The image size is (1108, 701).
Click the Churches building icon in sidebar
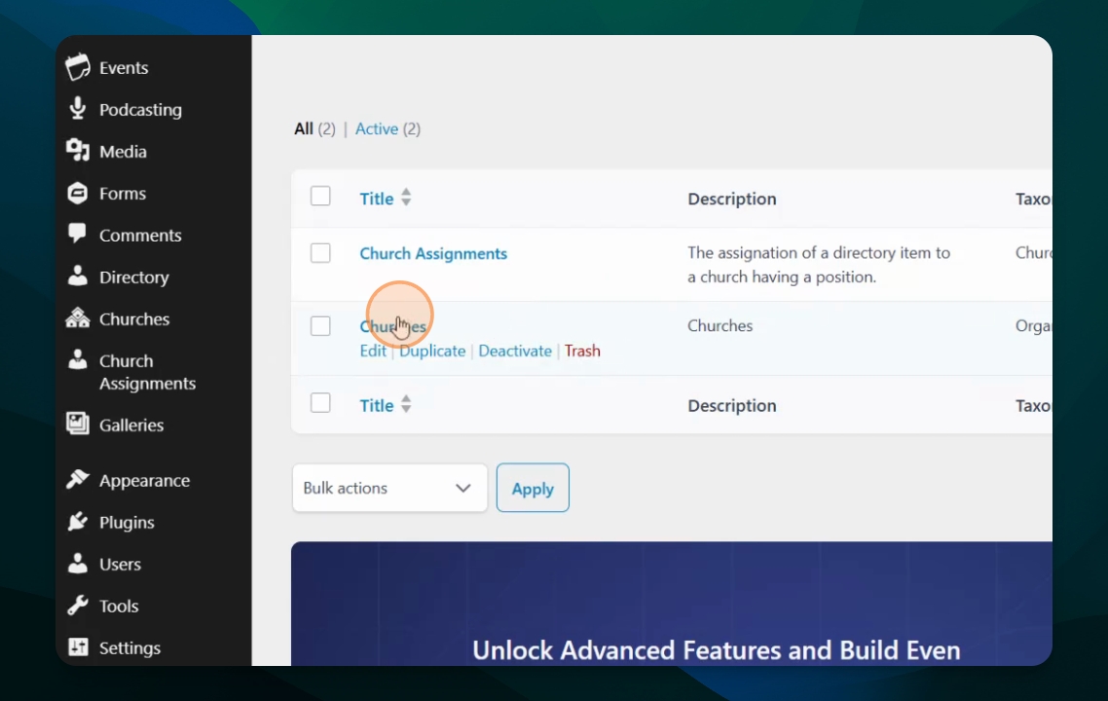click(78, 318)
